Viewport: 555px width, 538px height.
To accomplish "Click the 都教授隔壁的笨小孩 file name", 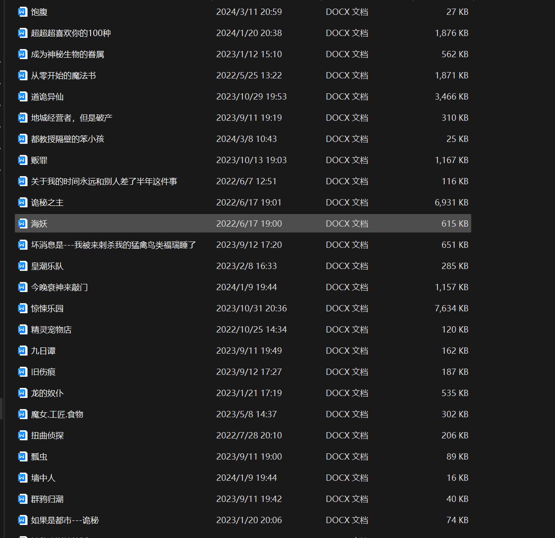I will coord(68,139).
